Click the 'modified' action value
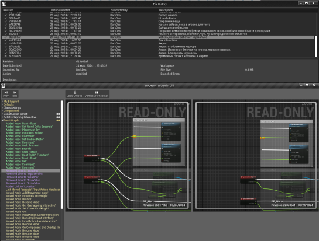The image size is (319, 241). (81, 74)
